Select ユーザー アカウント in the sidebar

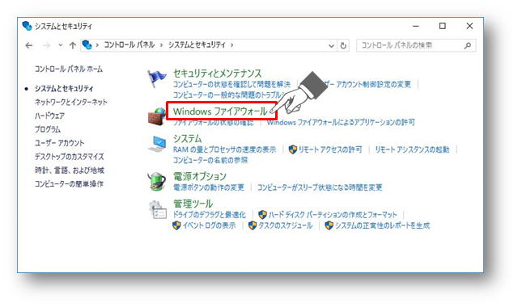coord(59,143)
